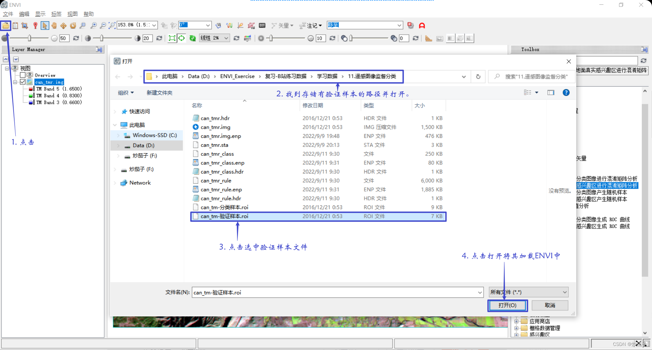This screenshot has height=350, width=652.
Task: Expand the 栅格数据管理 Toolbox folder
Action: tap(516, 328)
